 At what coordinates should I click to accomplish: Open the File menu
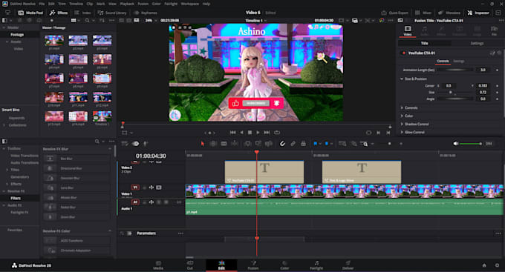click(42, 4)
